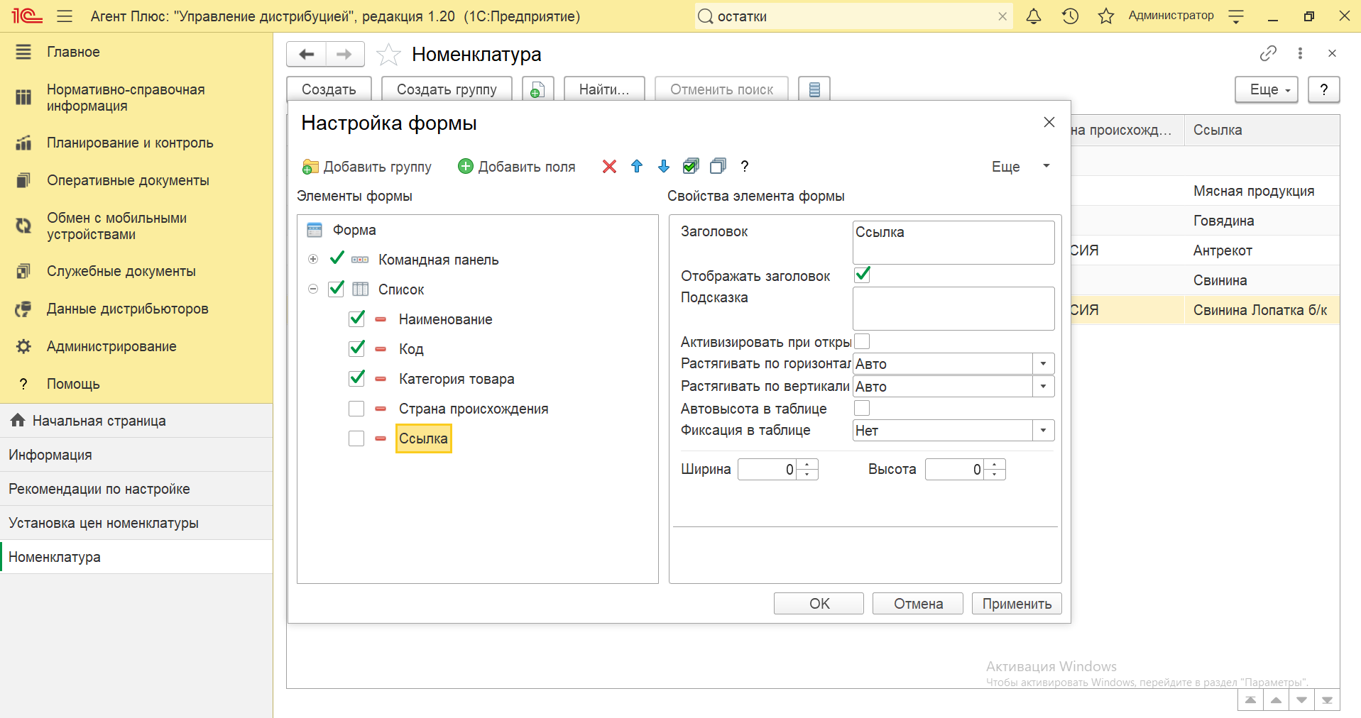Click Создать группу button
The height and width of the screenshot is (718, 1361).
point(447,89)
